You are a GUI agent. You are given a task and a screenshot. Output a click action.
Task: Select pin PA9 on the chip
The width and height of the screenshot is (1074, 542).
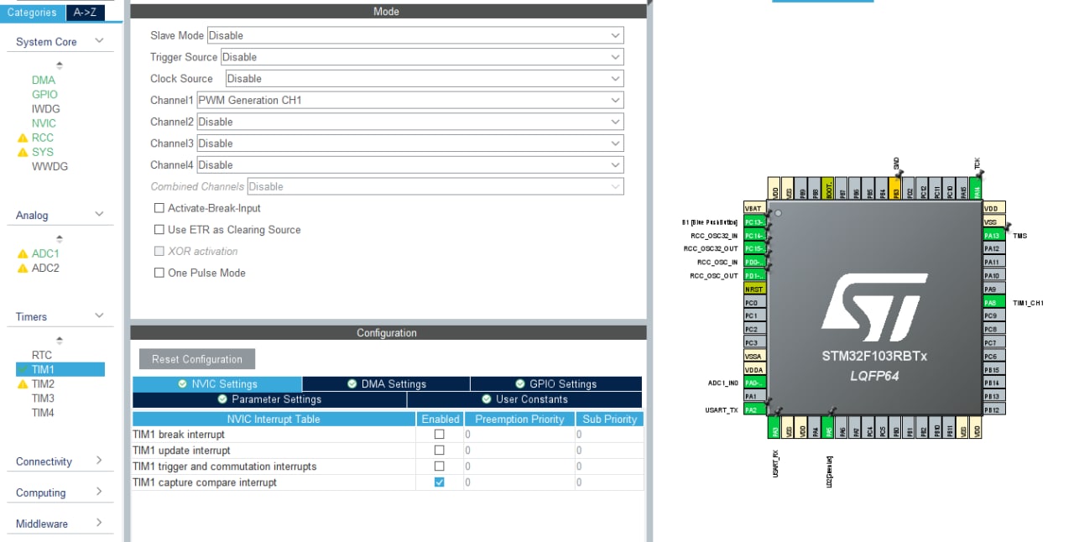[993, 289]
